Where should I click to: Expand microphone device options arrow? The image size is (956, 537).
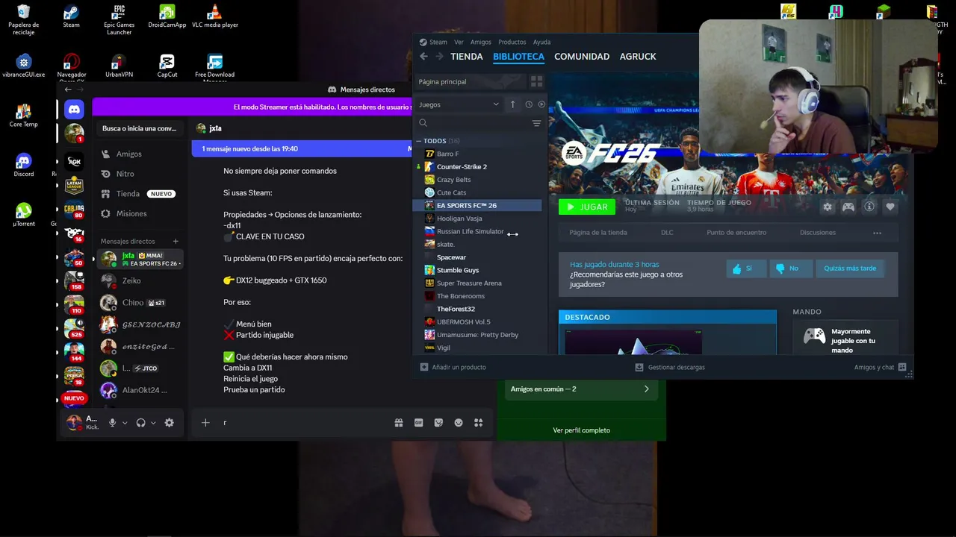coord(125,422)
